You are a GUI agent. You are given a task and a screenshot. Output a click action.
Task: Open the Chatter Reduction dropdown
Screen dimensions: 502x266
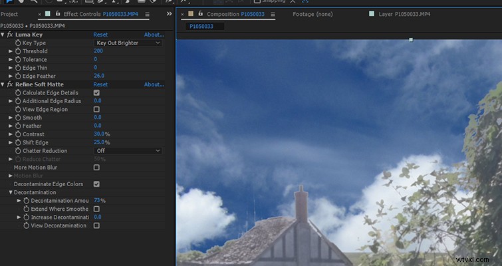[x=128, y=151]
